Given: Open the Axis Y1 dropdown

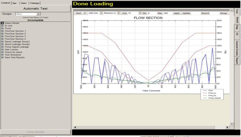Looking at the screenshot, I should coord(140,13).
